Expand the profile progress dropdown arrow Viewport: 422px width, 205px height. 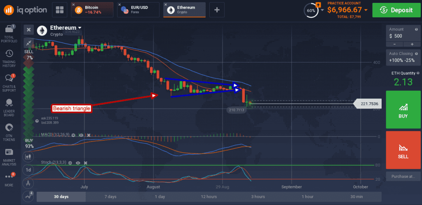(322, 10)
